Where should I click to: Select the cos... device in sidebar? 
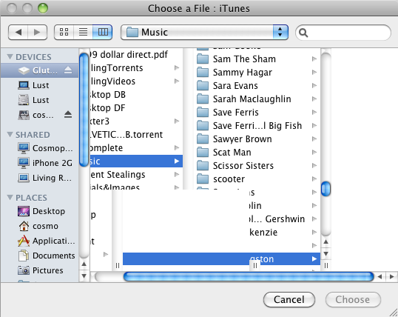click(x=40, y=115)
